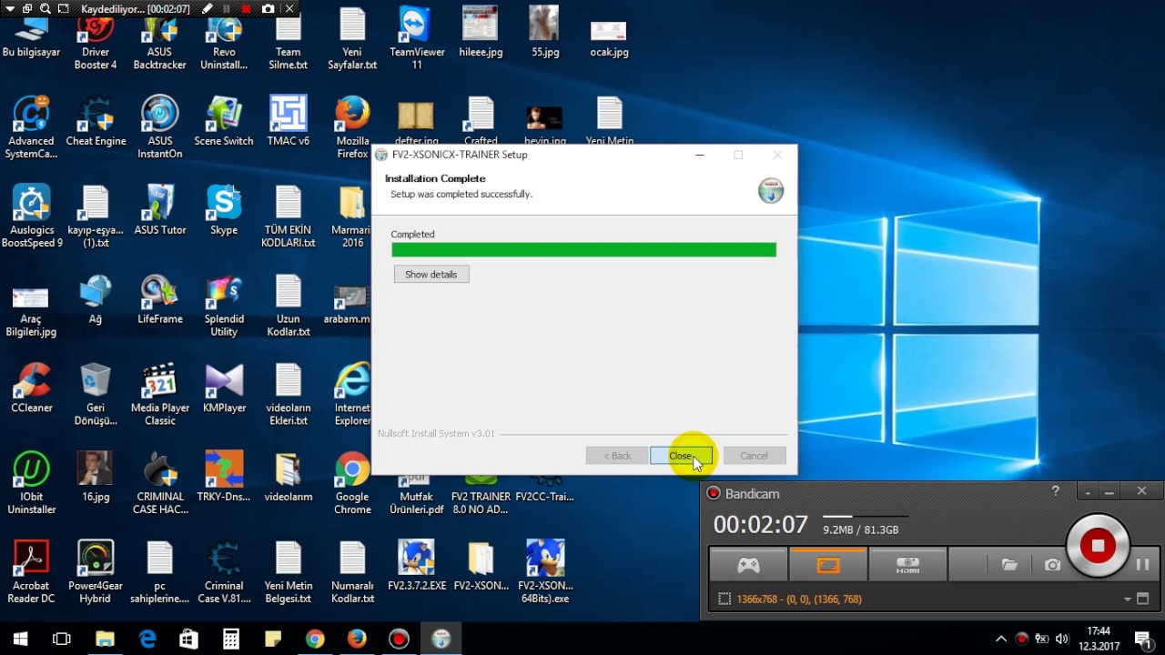Open Cheat Engine desktop icon
The image size is (1165, 655).
[96, 122]
